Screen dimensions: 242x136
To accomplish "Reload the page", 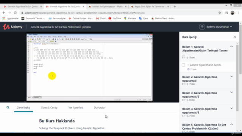I will click(15, 13).
